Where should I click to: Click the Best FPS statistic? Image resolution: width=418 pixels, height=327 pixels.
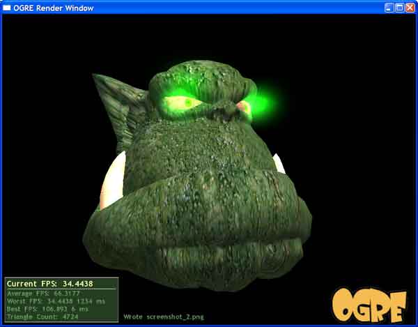(47, 309)
